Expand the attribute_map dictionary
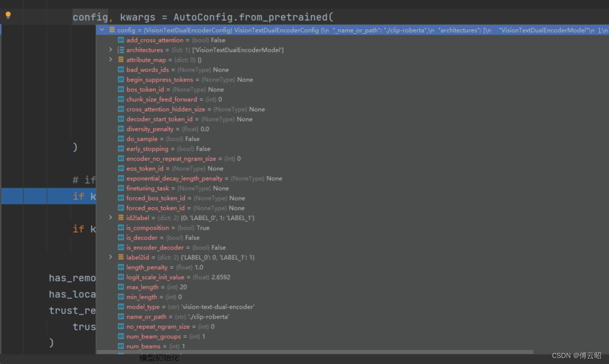609x364 pixels. coord(111,60)
